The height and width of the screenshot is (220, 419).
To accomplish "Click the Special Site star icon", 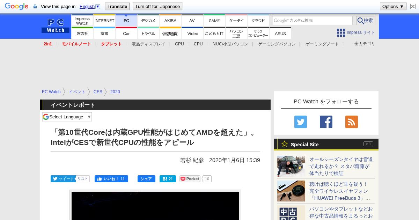I will click(x=285, y=144).
